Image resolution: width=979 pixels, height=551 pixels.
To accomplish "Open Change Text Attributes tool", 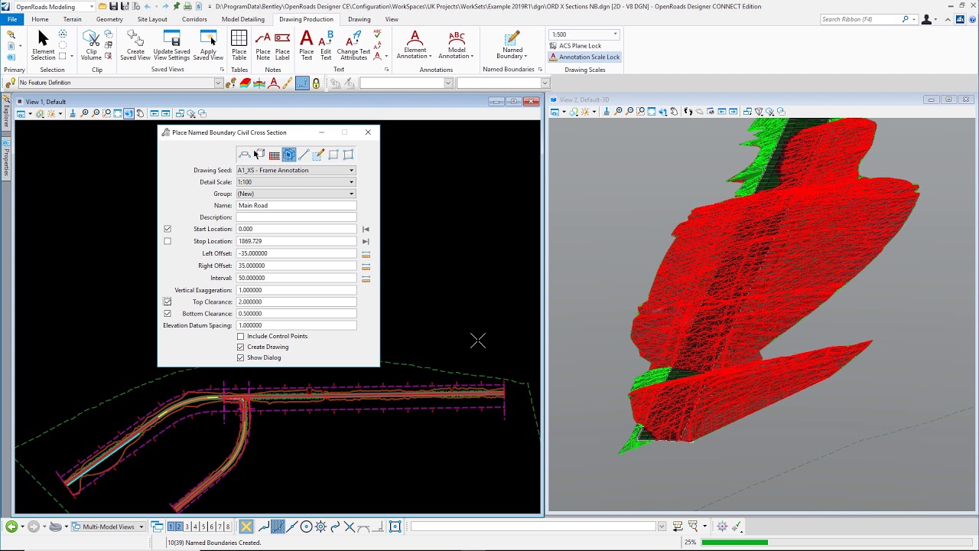I will point(353,45).
